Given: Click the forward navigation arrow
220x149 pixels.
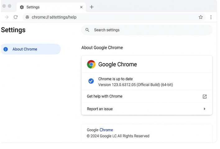Looking at the screenshot, I should click(7, 17).
